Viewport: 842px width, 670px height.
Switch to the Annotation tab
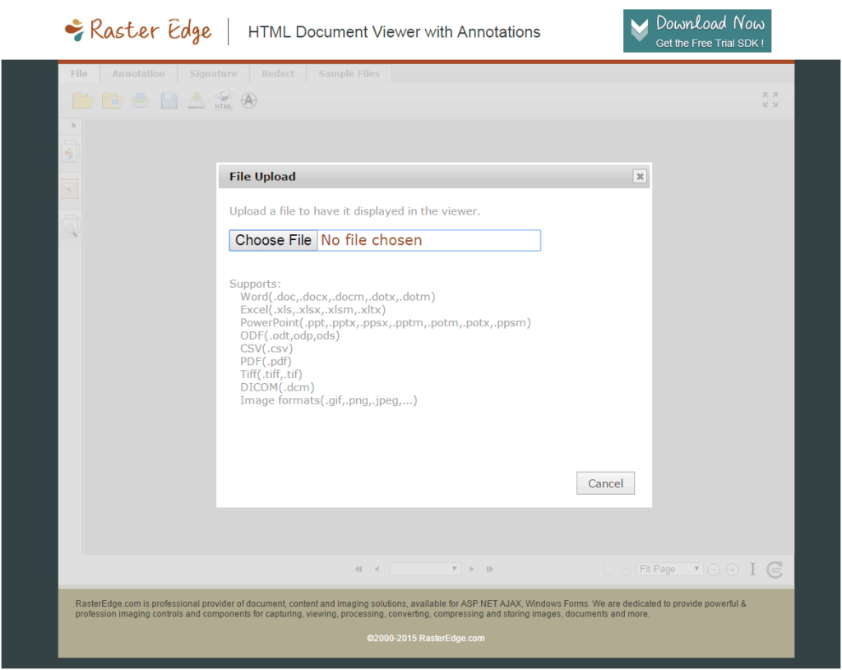click(x=138, y=73)
